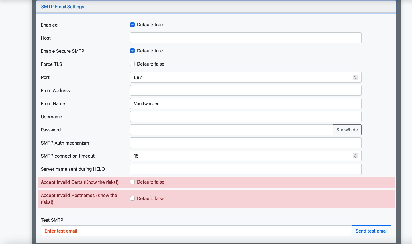Enable the Force TLS checkbox
412x244 pixels.
[x=132, y=64]
